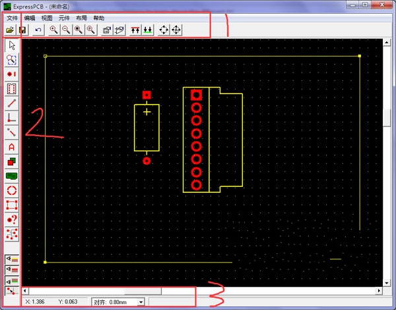The width and height of the screenshot is (396, 310).
Task: Select the arrow pointer tool
Action: (12, 45)
